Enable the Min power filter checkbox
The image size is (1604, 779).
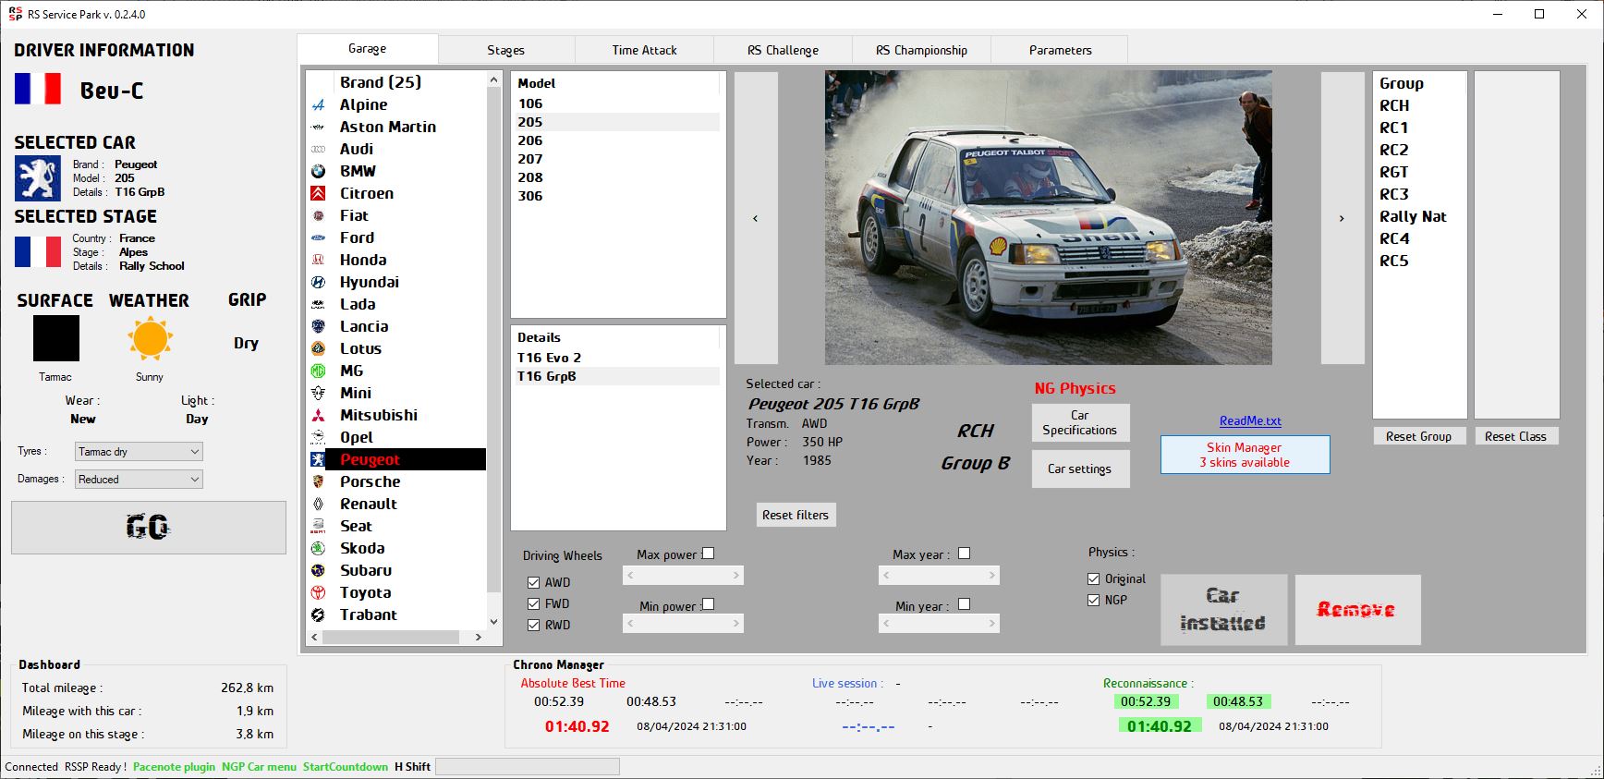708,604
